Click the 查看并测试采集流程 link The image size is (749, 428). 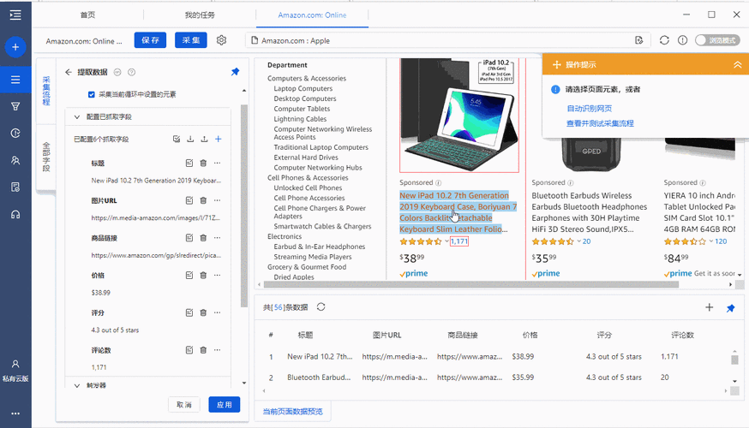[600, 123]
